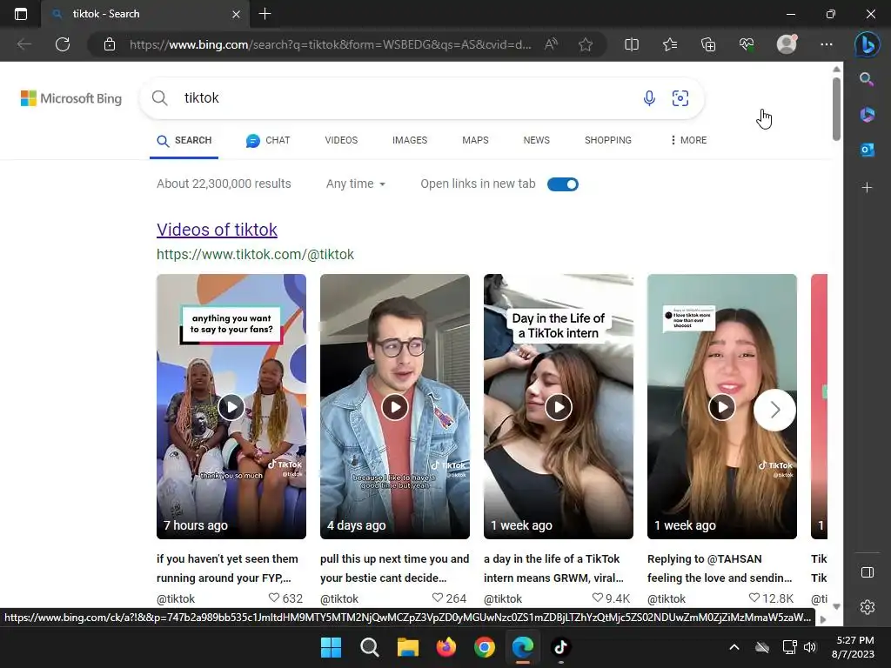
Task: Select the SEARCH tab
Action: click(184, 140)
